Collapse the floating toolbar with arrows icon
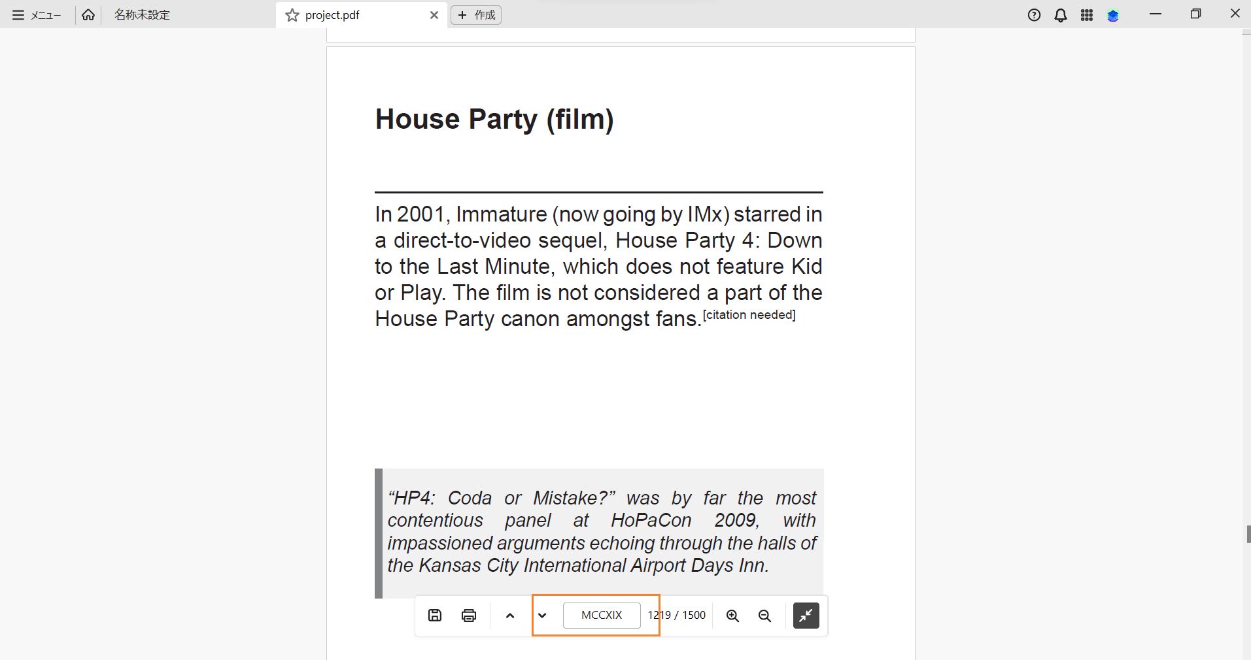The width and height of the screenshot is (1251, 660). click(806, 615)
